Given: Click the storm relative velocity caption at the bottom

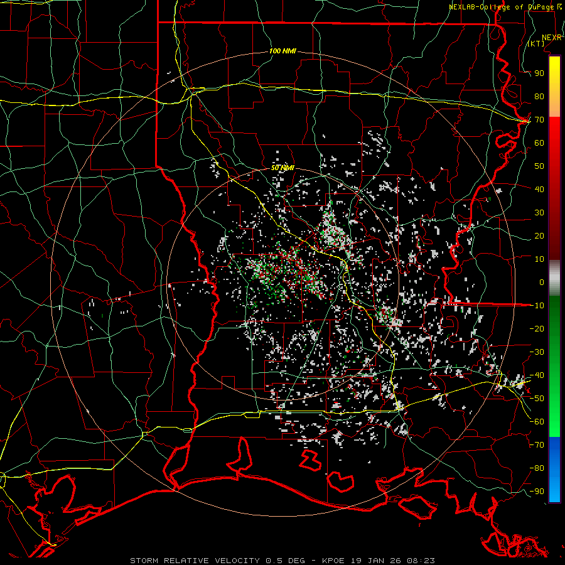Looking at the screenshot, I should [x=282, y=561].
